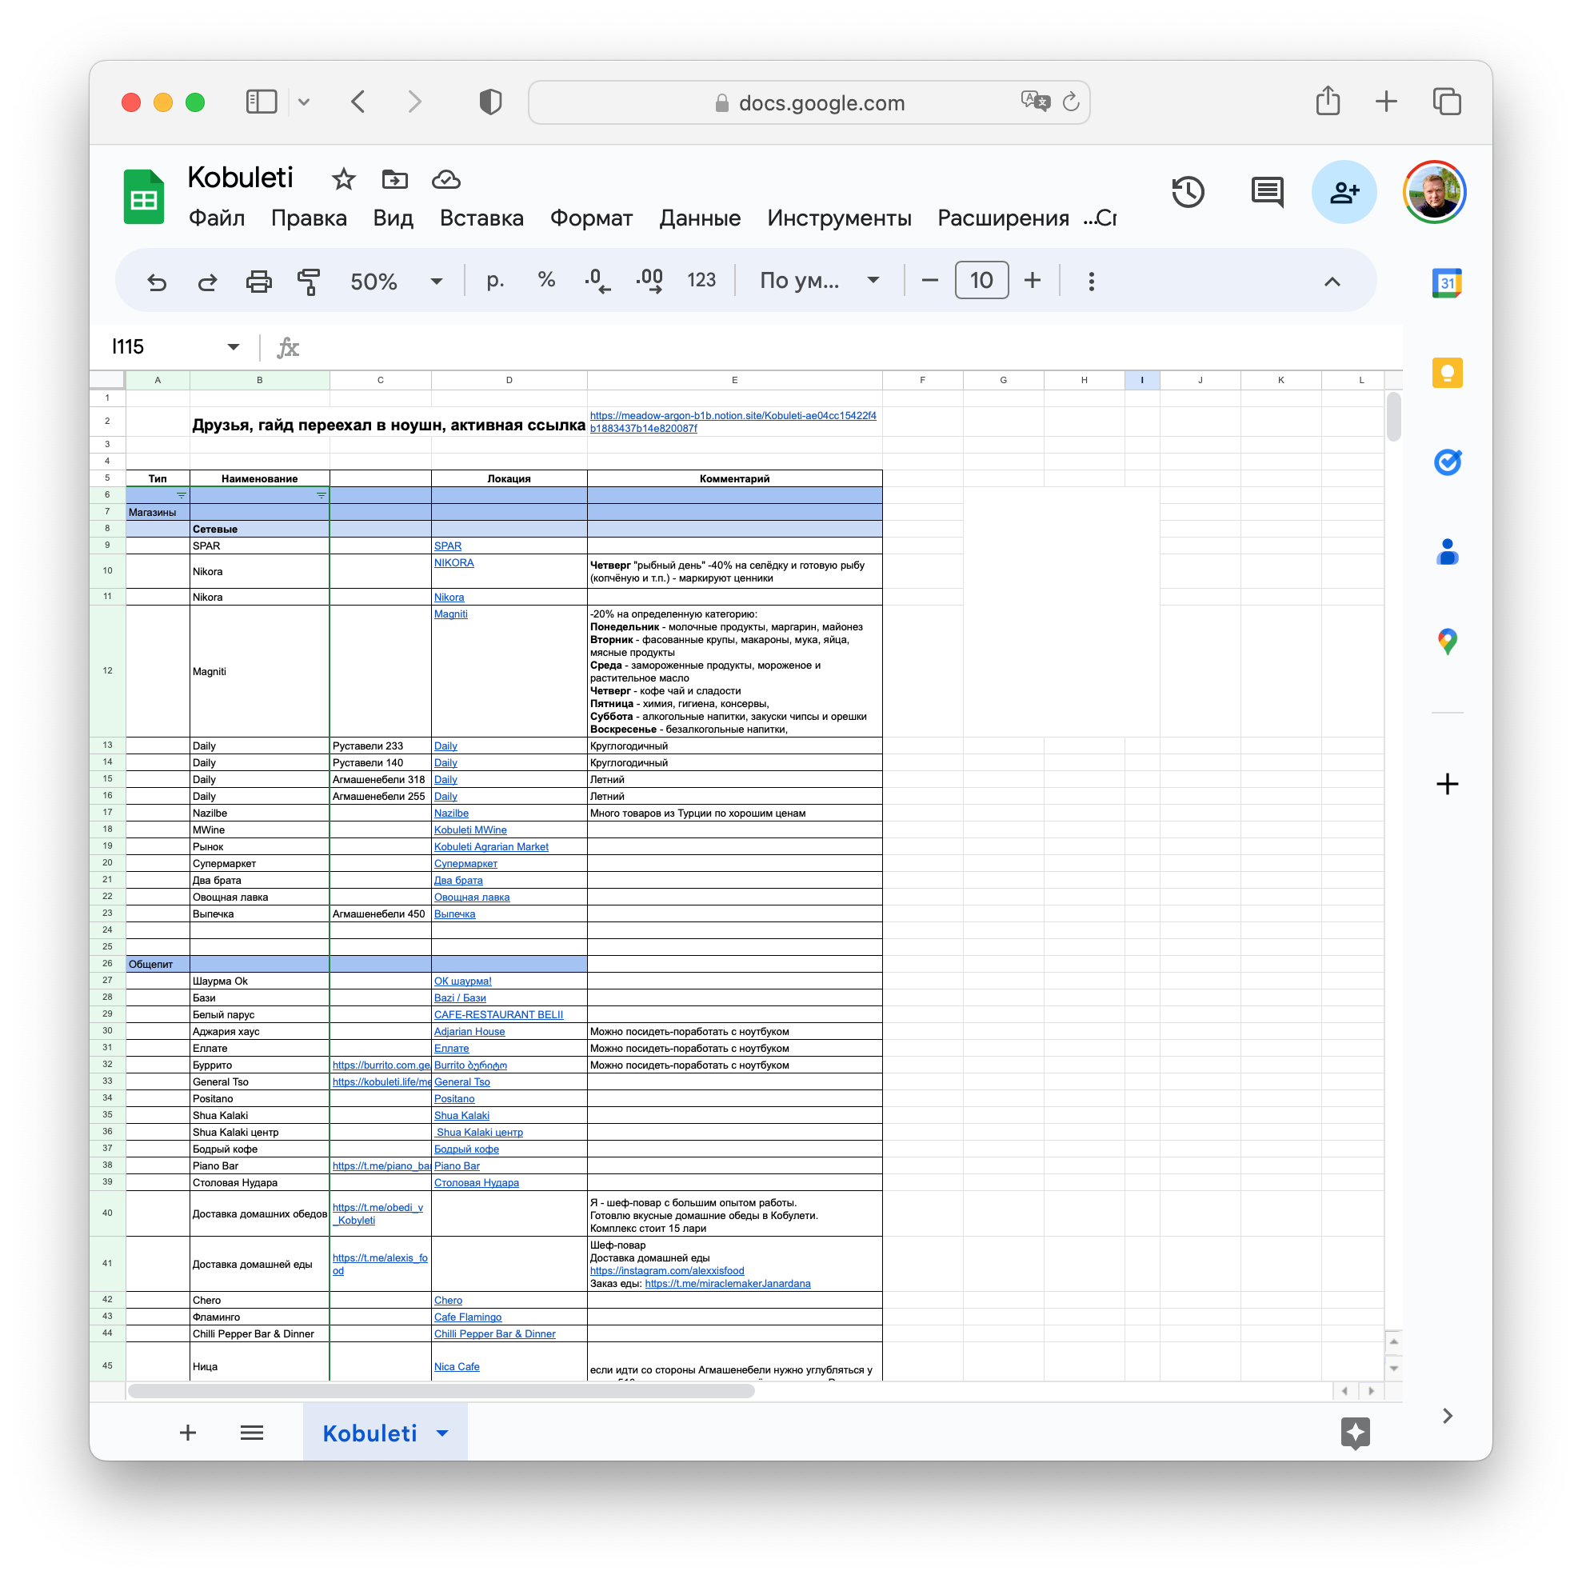The width and height of the screenshot is (1582, 1579).
Task: Open the Kobuleti Agrarian Market link
Action: click(x=491, y=847)
